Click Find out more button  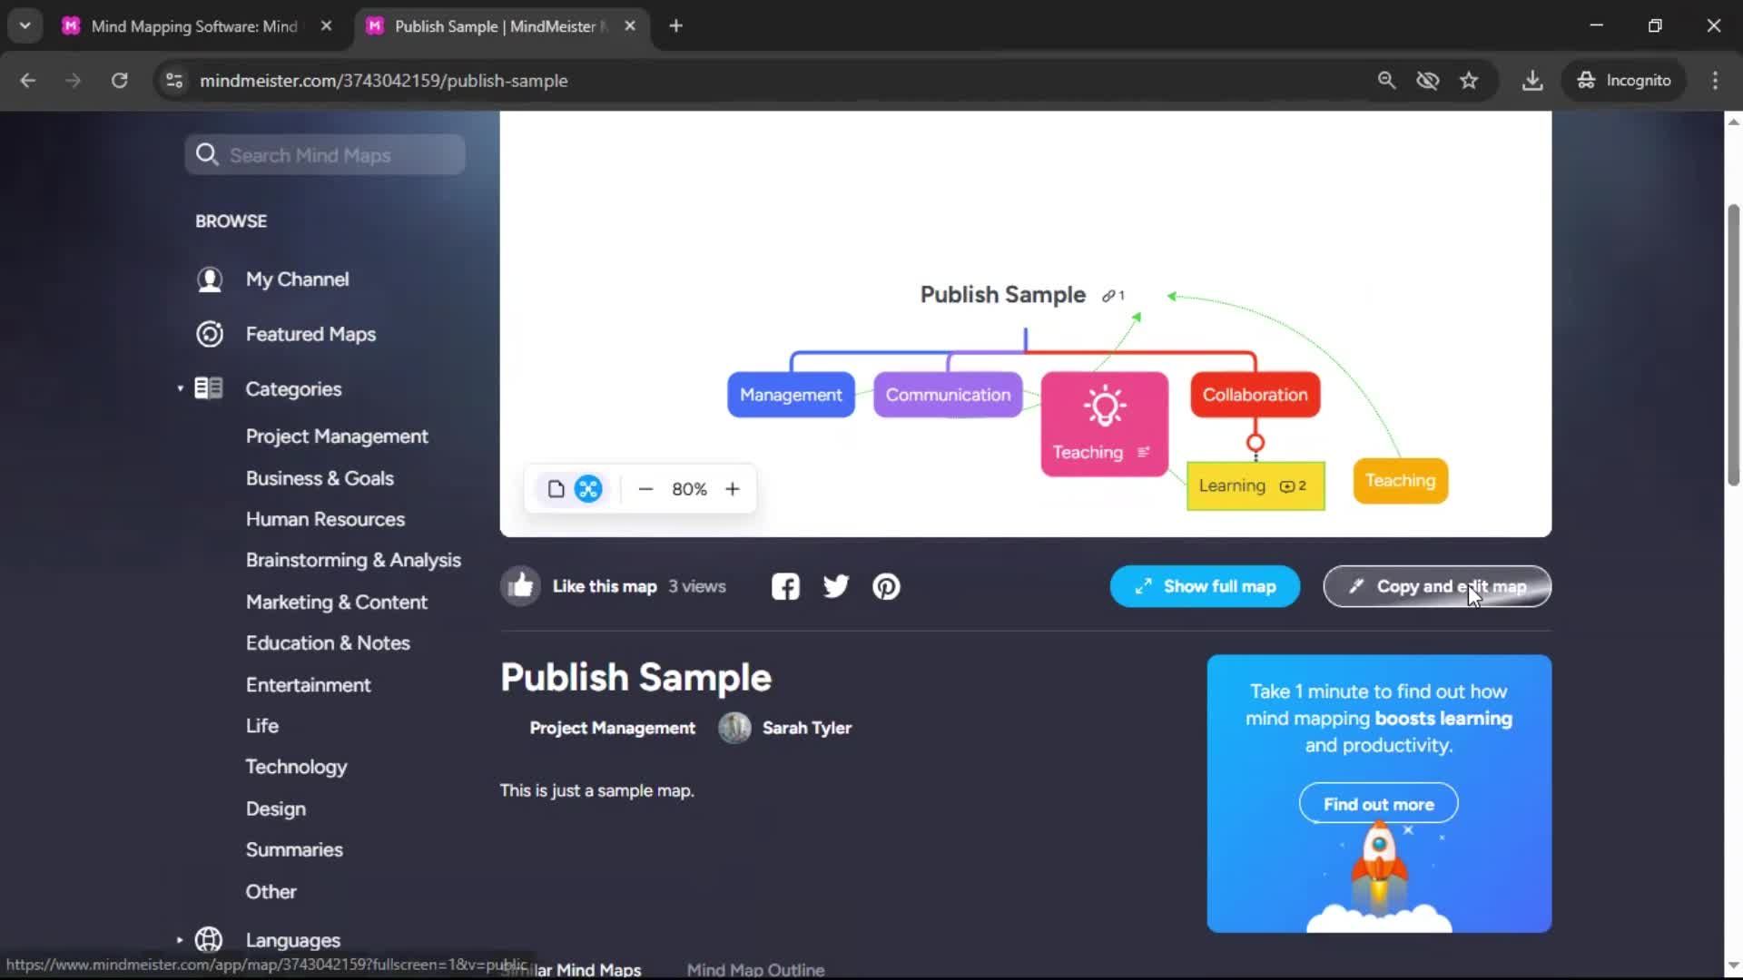1378,804
